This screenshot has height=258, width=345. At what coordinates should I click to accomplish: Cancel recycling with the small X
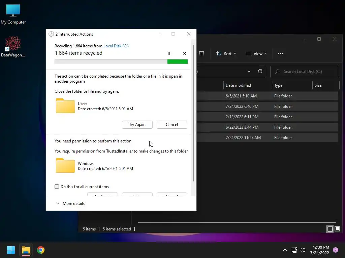coord(184,53)
